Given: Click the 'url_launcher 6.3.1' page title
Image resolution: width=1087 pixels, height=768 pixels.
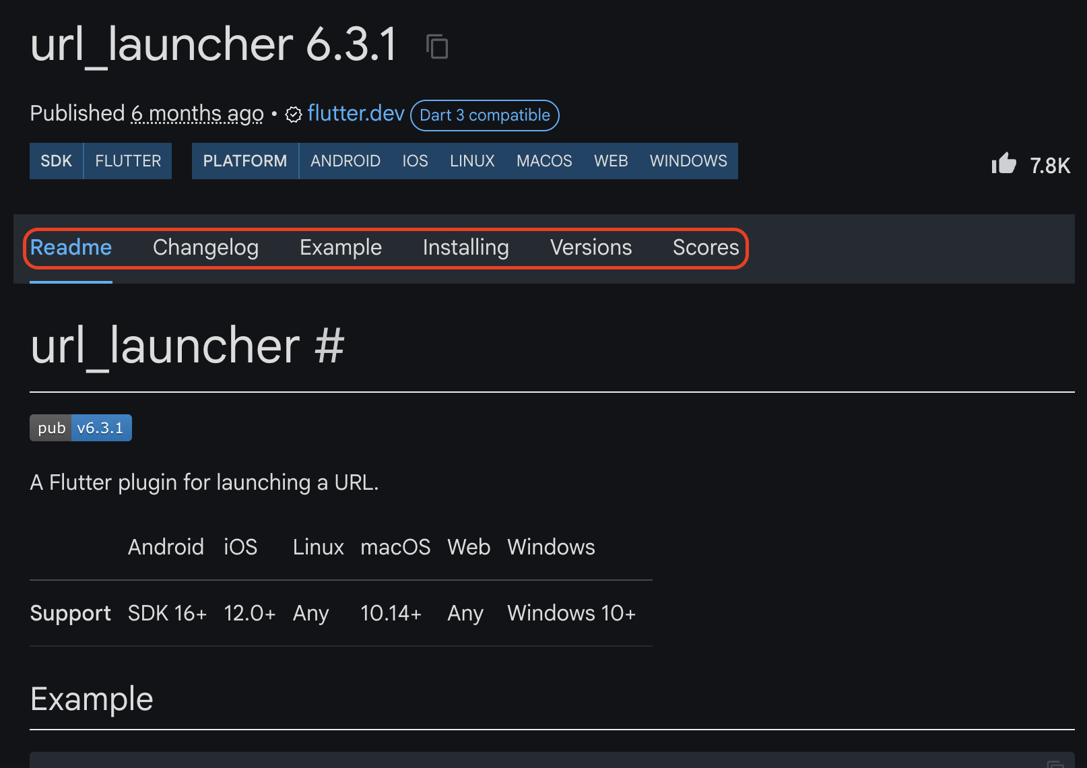Looking at the screenshot, I should click(213, 45).
